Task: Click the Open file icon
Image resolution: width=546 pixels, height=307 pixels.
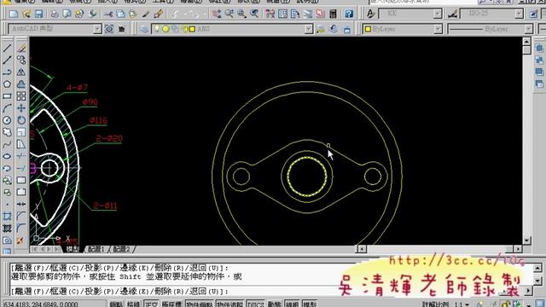Action: (x=26, y=14)
